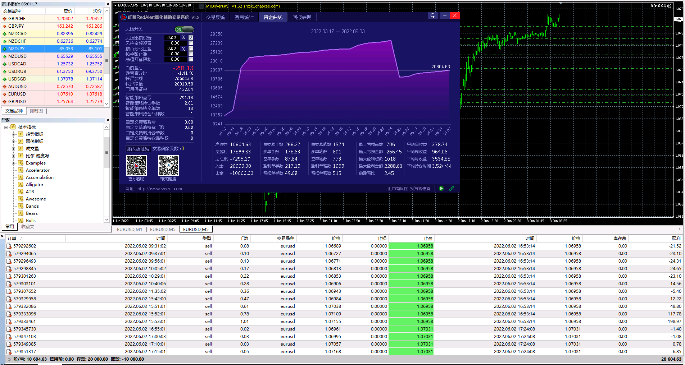Image resolution: width=685 pixels, height=365 pixels.
Task: Close the Market Watch panel with X
Action: (108, 4)
